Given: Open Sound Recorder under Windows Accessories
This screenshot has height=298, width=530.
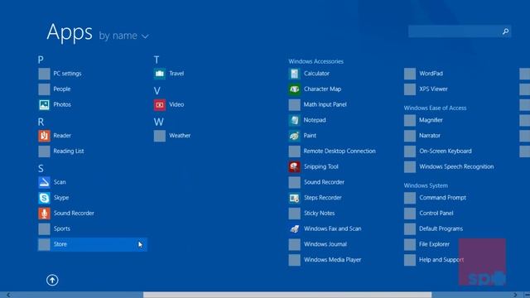Looking at the screenshot, I should pyautogui.click(x=316, y=182).
